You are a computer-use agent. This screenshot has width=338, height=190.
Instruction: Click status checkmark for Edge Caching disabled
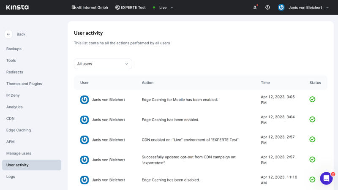point(312,179)
